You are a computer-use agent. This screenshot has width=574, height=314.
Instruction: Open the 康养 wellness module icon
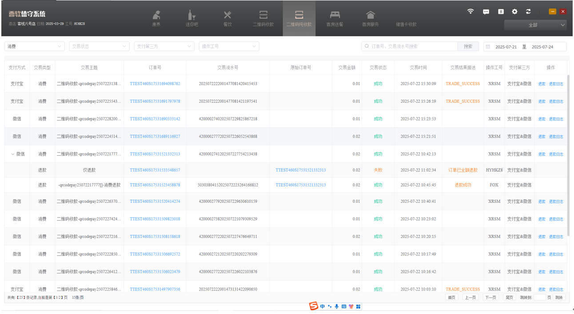point(156,16)
